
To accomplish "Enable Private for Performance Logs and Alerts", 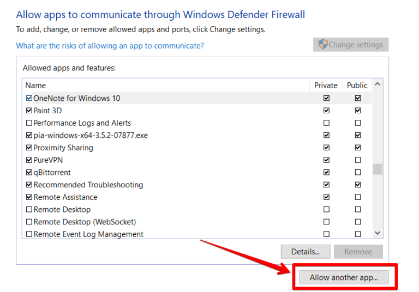I will (x=326, y=123).
